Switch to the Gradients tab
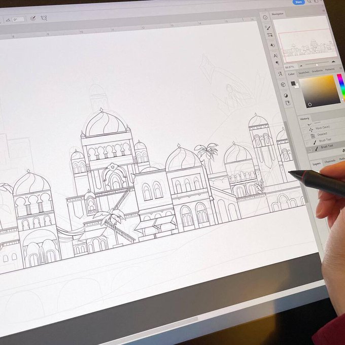This screenshot has width=345, height=345. pos(317,71)
